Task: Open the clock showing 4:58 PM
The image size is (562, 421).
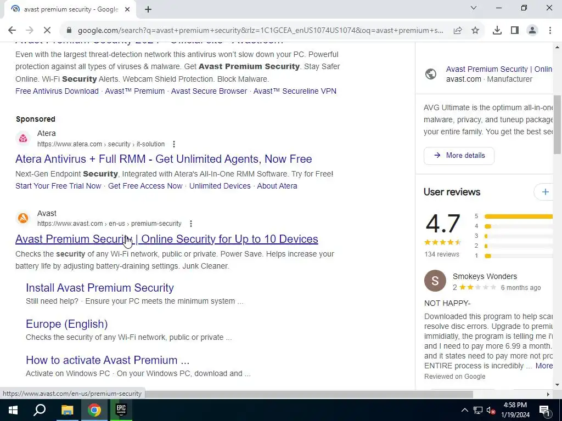Action: coord(515,410)
